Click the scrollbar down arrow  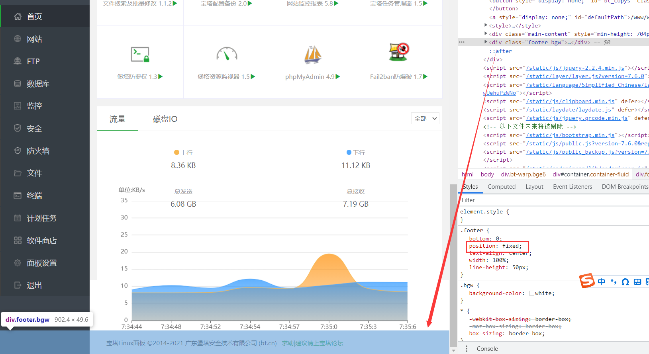coord(453,350)
